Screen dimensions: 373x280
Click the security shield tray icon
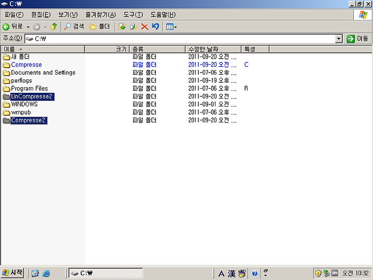[x=318, y=273]
